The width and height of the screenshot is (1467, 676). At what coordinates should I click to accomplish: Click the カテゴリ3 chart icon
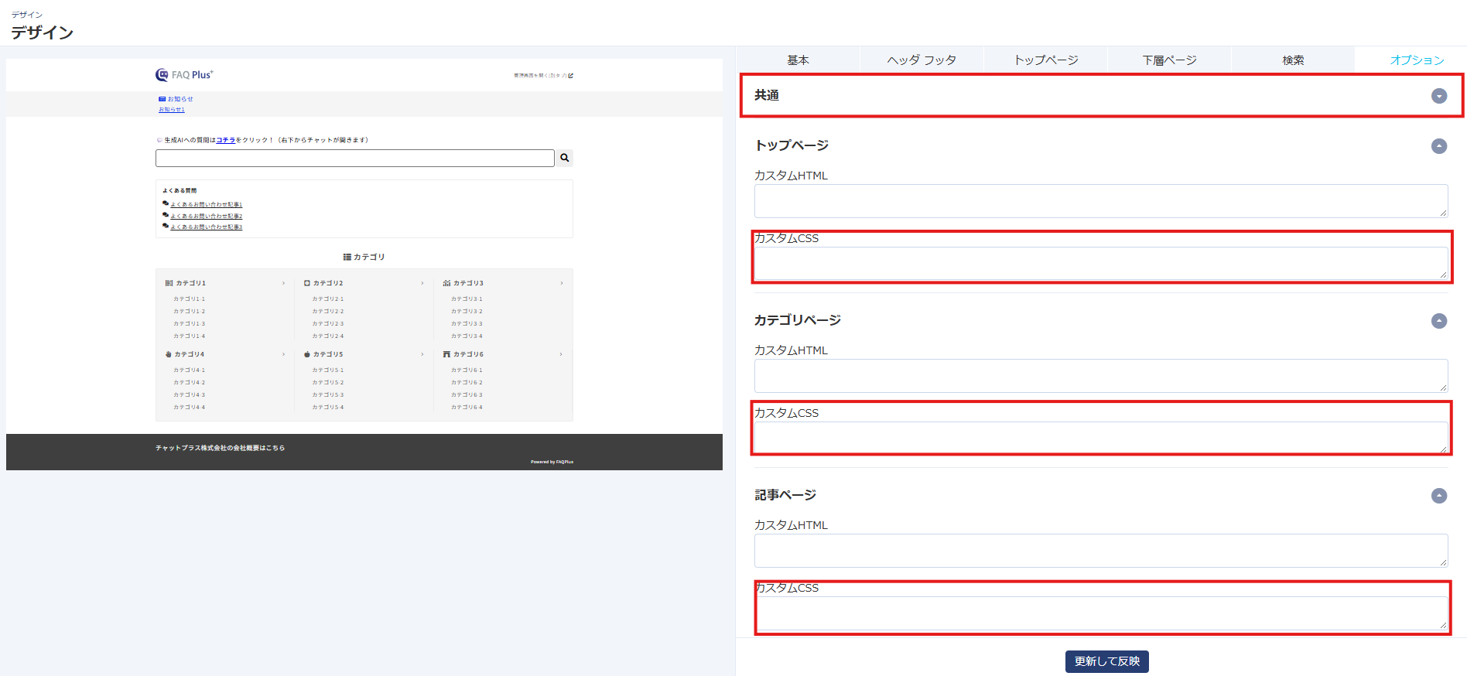click(446, 283)
